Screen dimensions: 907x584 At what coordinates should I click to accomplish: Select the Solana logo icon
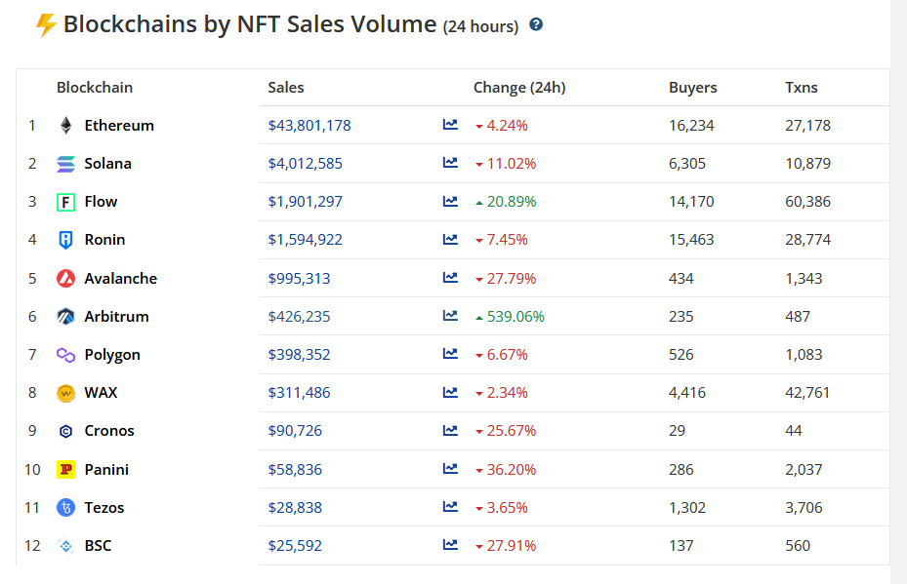[x=64, y=163]
